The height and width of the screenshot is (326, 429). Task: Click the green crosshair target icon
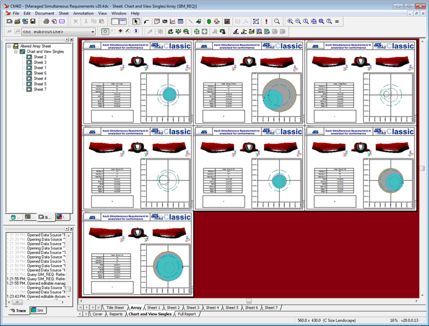pyautogui.click(x=196, y=32)
